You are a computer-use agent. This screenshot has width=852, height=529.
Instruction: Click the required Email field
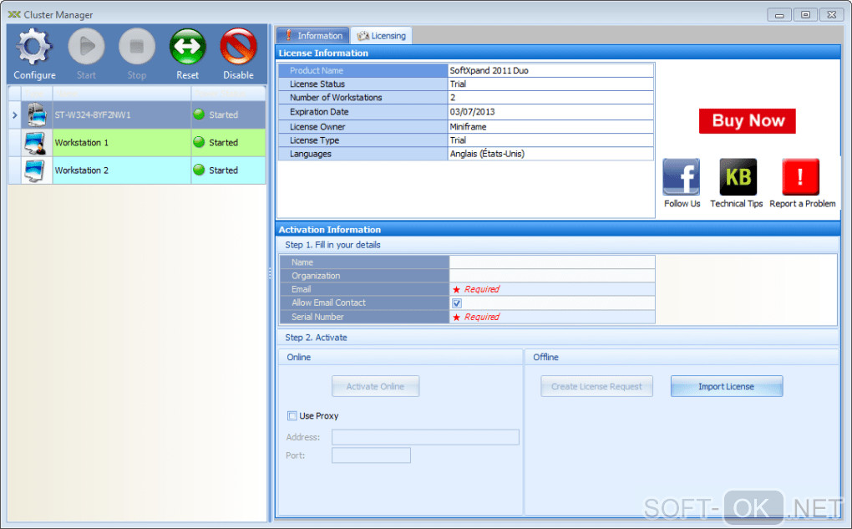(x=552, y=289)
